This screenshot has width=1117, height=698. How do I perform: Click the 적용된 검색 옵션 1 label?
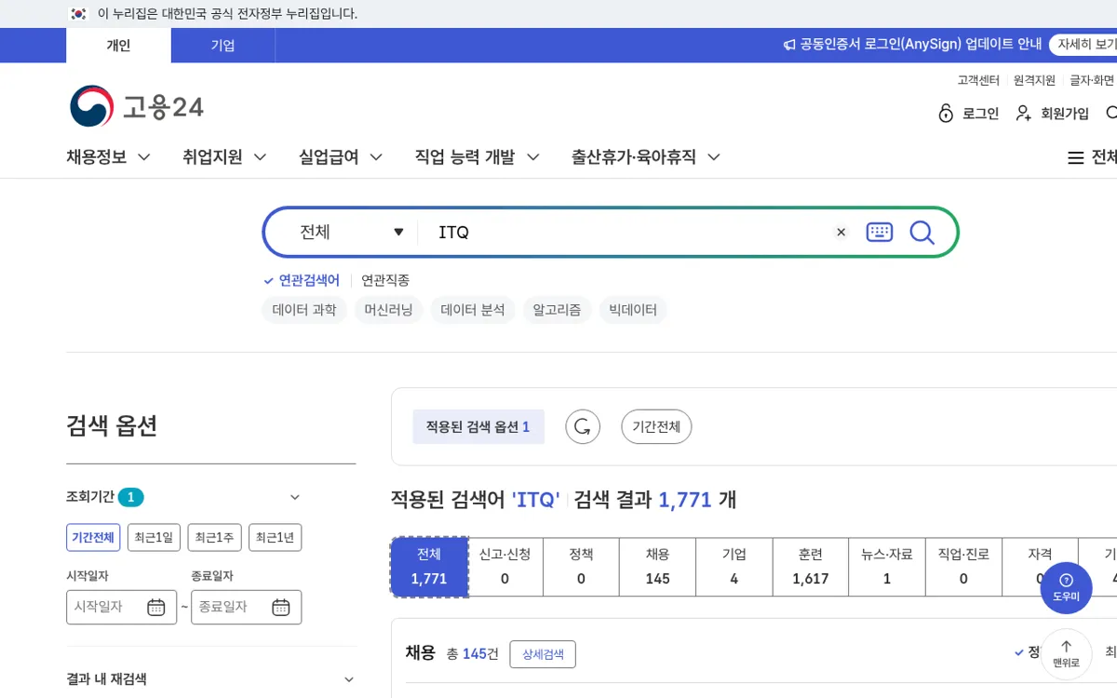pos(478,427)
